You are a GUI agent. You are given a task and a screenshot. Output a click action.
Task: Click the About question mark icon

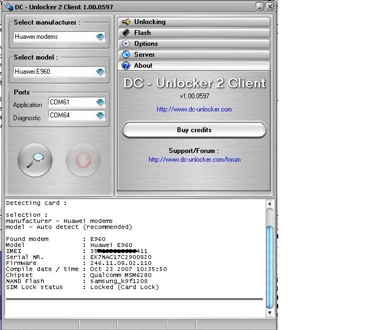(126, 66)
